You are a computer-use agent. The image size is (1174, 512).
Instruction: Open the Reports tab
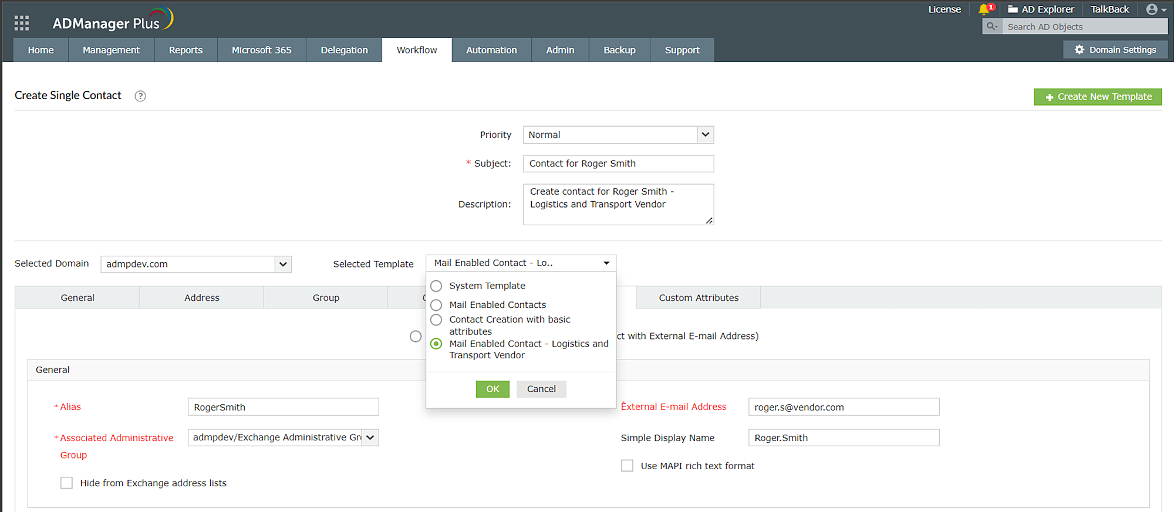[185, 50]
